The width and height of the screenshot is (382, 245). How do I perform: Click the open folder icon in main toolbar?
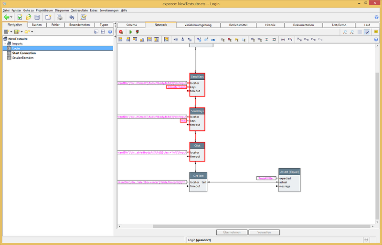click(x=29, y=17)
